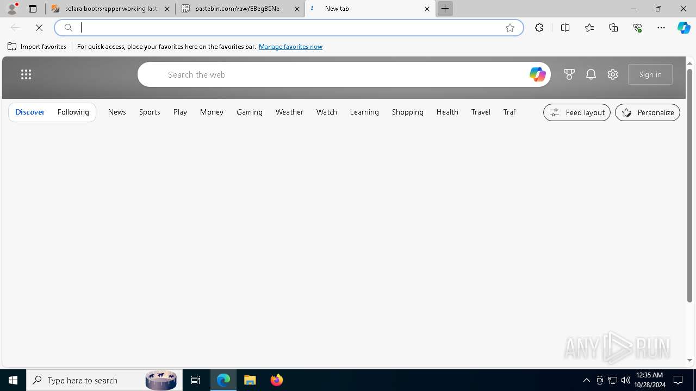Click the Sign in button
This screenshot has width=696, height=391.
[x=650, y=74]
